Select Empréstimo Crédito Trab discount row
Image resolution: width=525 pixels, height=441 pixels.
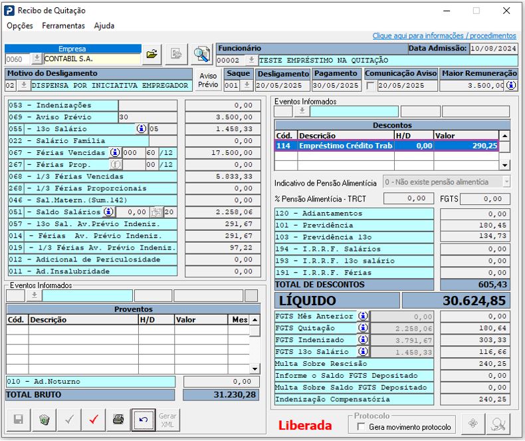tap(386, 146)
